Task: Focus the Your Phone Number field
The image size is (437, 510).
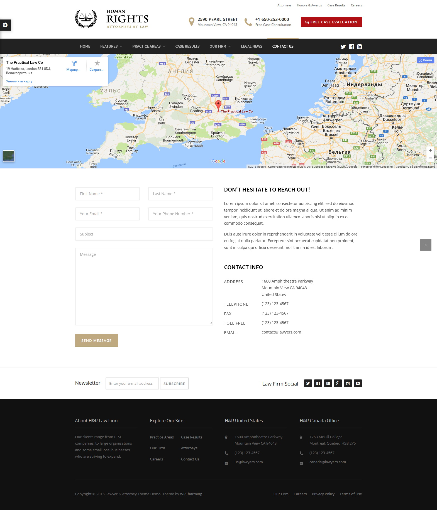Action: tap(180, 214)
